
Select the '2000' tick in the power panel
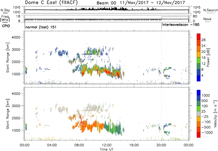(x=16, y=62)
